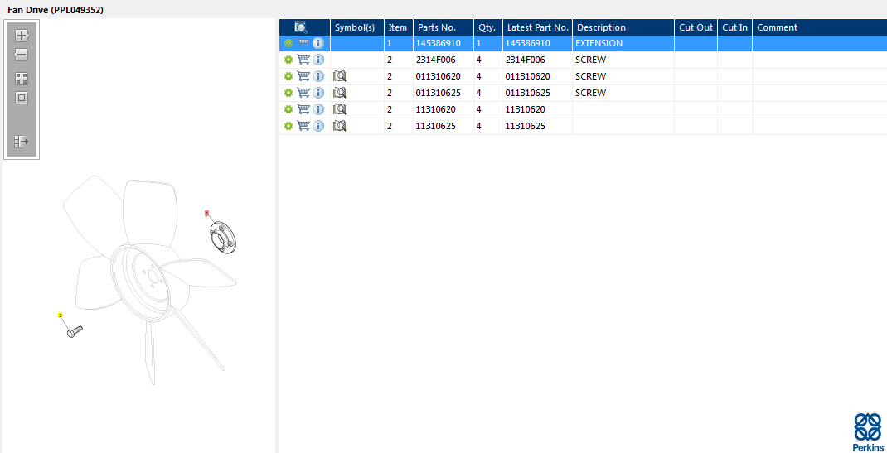Image resolution: width=887 pixels, height=453 pixels.
Task: Open symbol icon for part 11310625
Action: (x=339, y=125)
